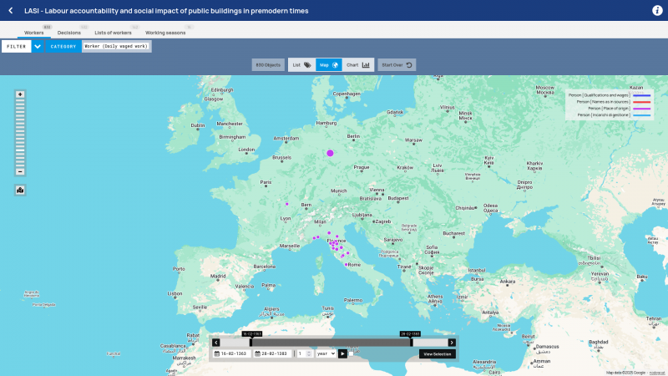Open the start date picker 16-02-1363

[x=230, y=353]
